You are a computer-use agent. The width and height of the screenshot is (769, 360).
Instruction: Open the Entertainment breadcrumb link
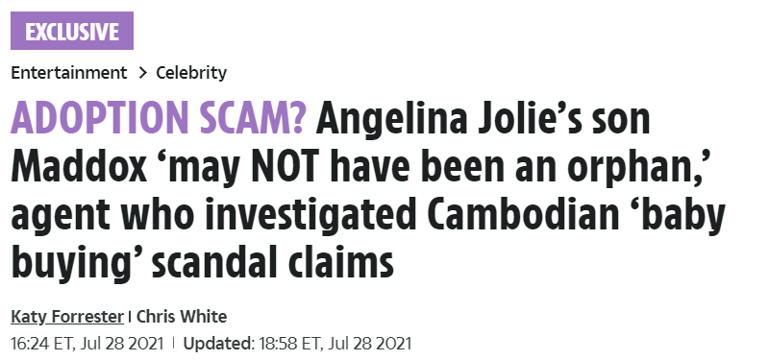(x=68, y=73)
